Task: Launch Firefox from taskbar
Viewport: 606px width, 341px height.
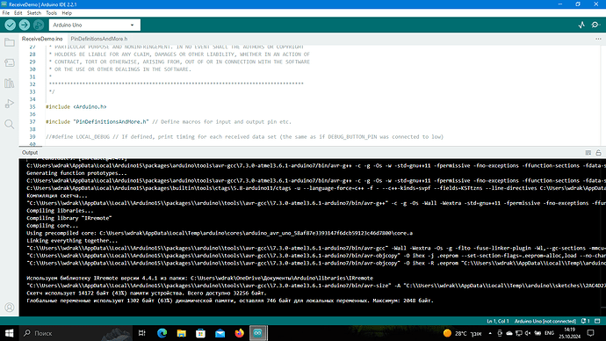Action: [239, 333]
